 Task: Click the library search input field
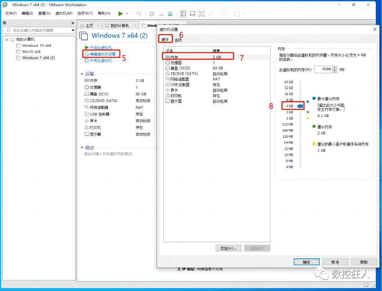pos(37,30)
